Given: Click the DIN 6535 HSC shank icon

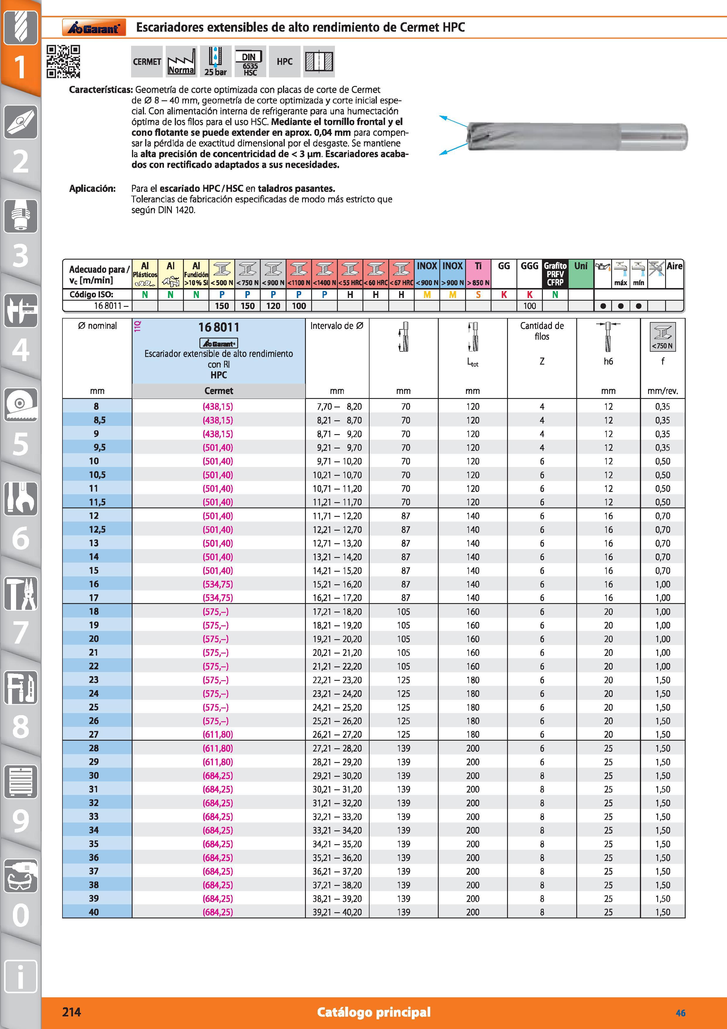Looking at the screenshot, I should pyautogui.click(x=250, y=61).
